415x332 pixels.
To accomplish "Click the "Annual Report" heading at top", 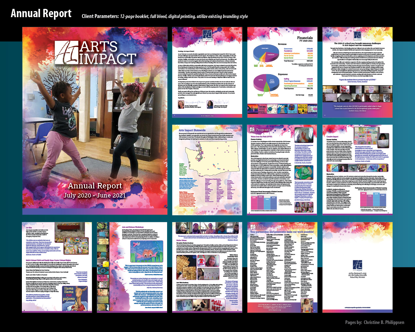I will point(41,14).
